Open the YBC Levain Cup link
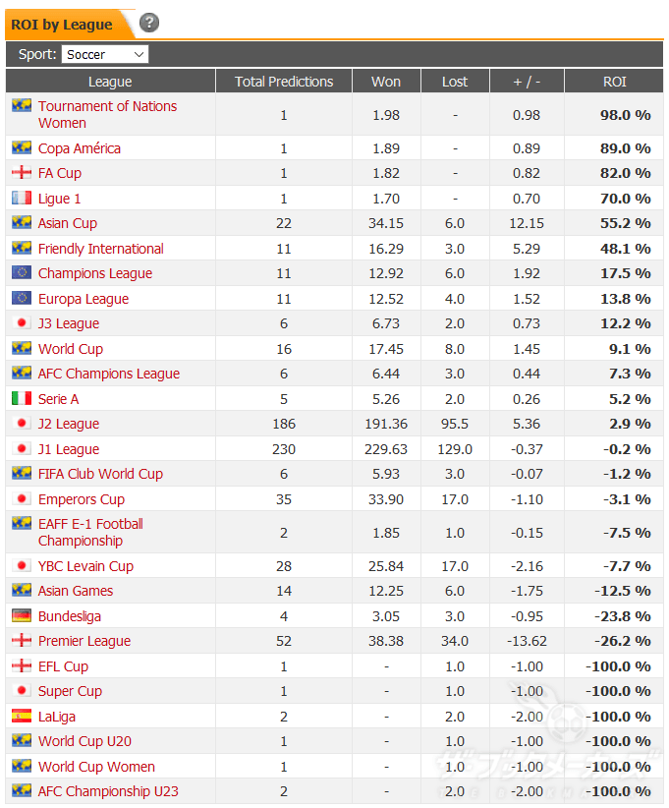 tap(85, 566)
